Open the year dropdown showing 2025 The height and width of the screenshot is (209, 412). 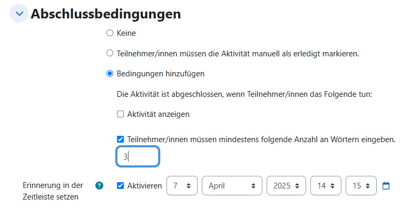click(x=286, y=186)
